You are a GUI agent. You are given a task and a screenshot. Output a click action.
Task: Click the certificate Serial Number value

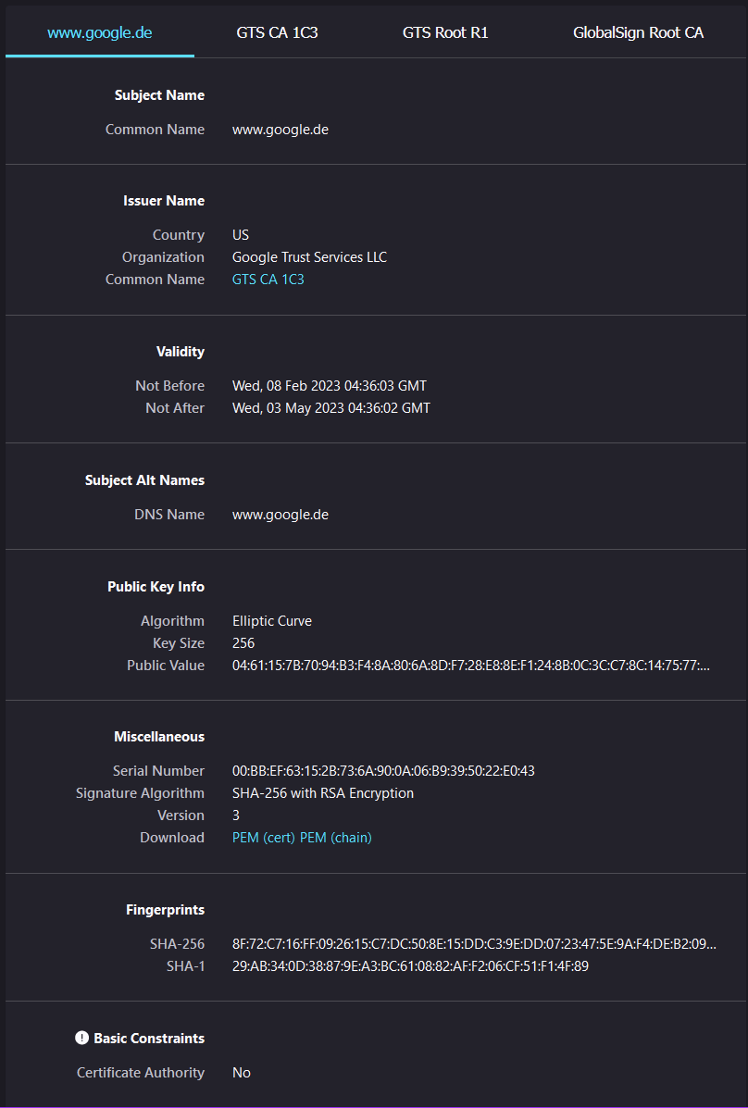[x=383, y=770]
